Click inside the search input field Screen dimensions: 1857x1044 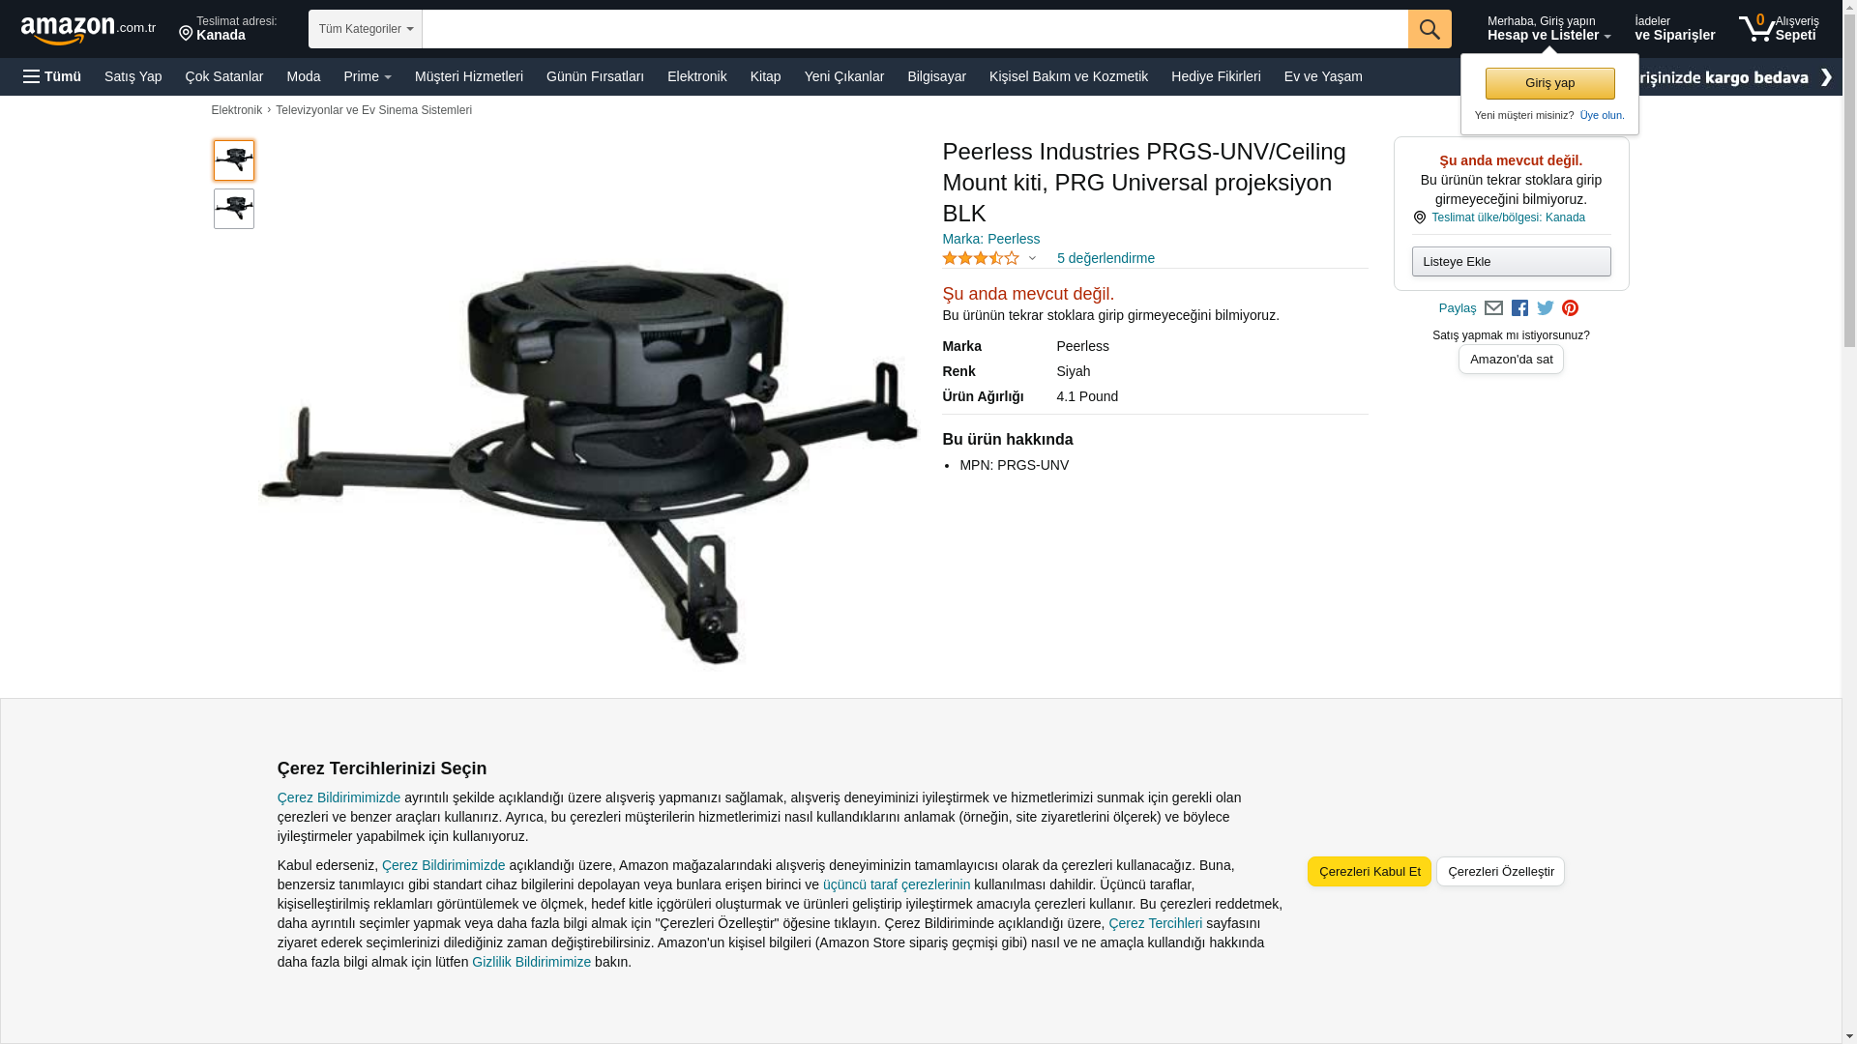915,29
